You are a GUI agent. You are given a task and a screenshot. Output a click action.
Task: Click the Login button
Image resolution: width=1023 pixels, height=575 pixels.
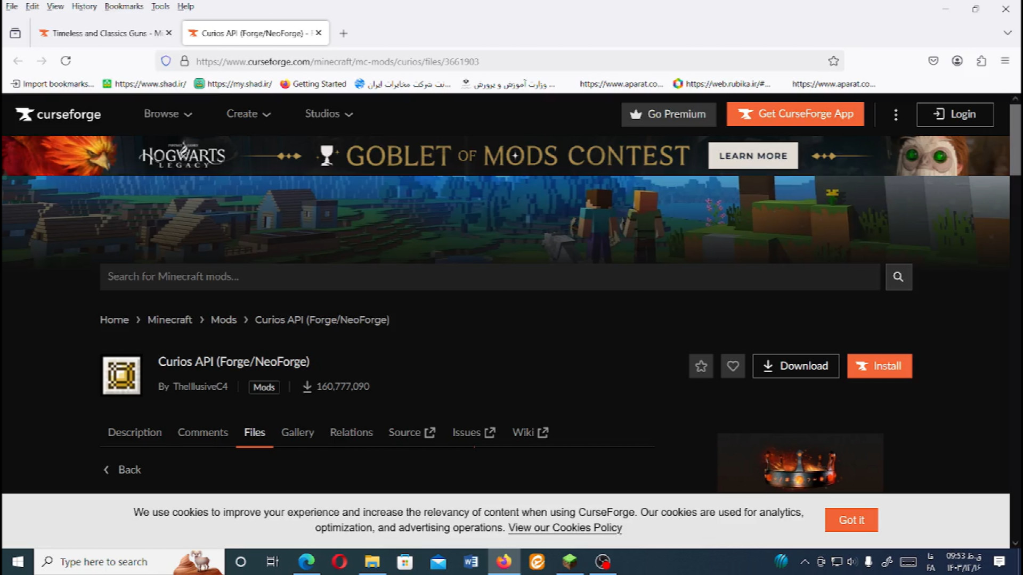955,114
